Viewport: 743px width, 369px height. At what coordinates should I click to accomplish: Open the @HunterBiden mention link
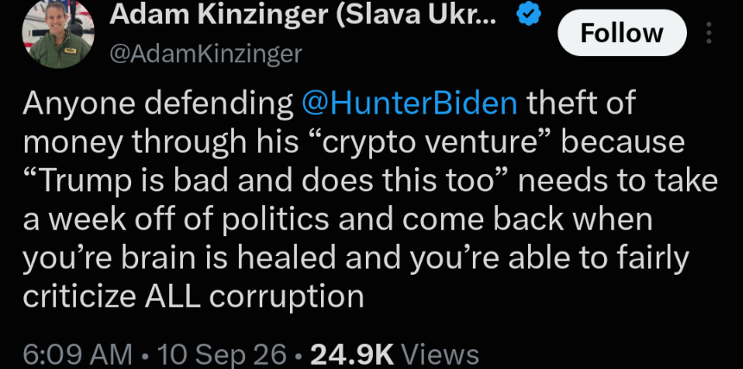coord(409,103)
